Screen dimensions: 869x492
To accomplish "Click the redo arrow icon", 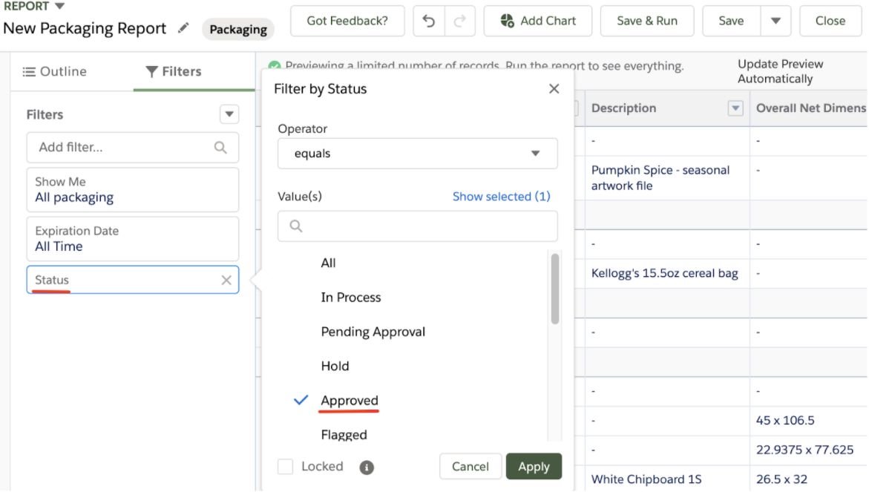I will click(x=459, y=21).
